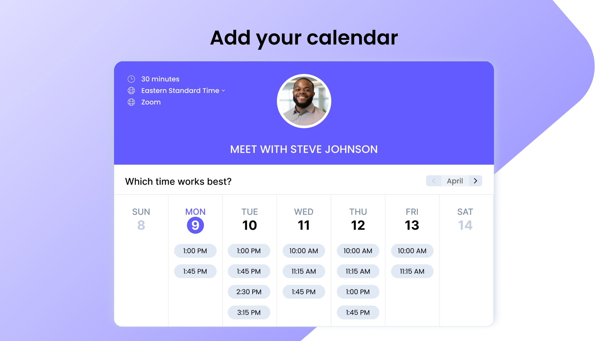Click the clock/duration icon for meeting length

pyautogui.click(x=132, y=79)
